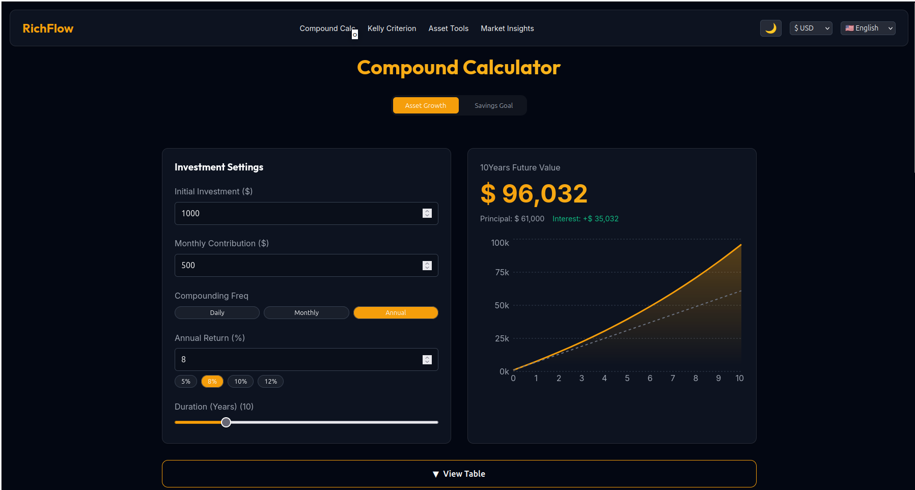915x490 pixels.
Task: Toggle dark mode with the moon icon
Action: click(x=770, y=28)
